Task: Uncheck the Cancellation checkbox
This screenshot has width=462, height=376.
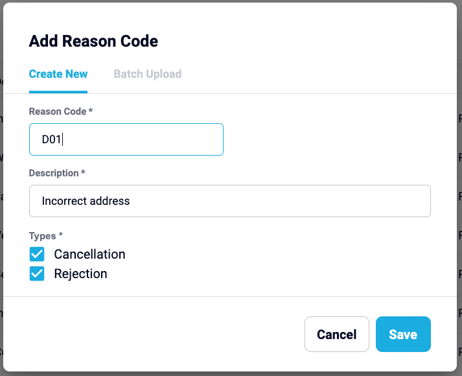Action: (37, 254)
